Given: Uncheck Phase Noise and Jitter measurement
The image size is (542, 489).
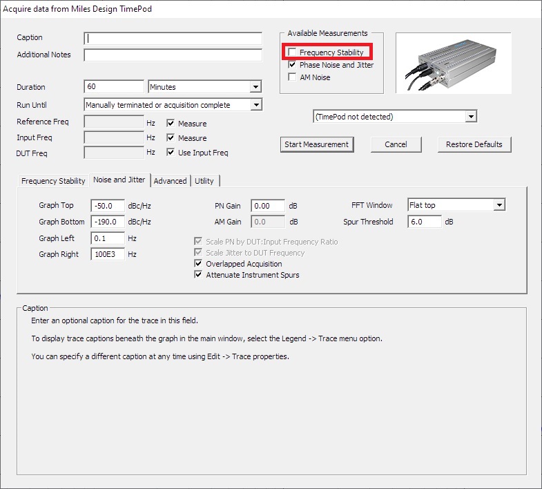Looking at the screenshot, I should point(292,65).
